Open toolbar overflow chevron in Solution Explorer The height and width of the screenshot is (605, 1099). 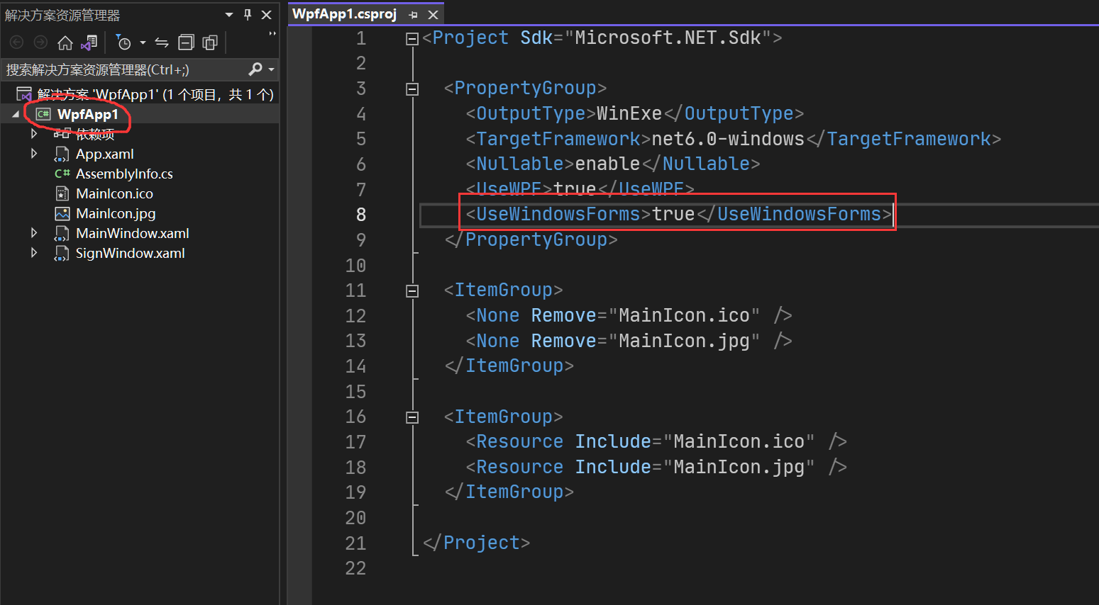click(x=272, y=33)
